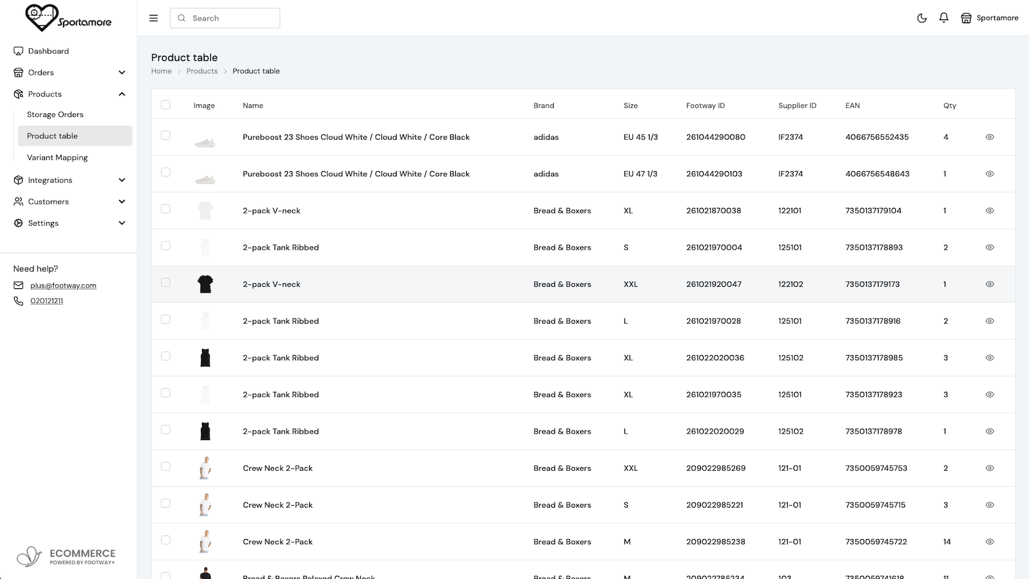This screenshot has height=579, width=1029.
Task: Click the Dashboard monitor icon
Action: click(x=19, y=51)
